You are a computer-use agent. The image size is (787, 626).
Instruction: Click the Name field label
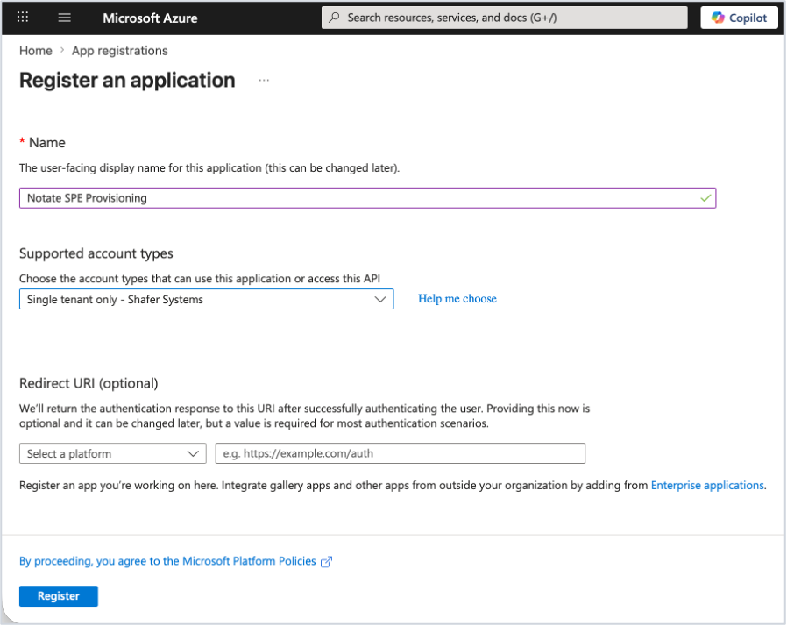pyautogui.click(x=47, y=143)
